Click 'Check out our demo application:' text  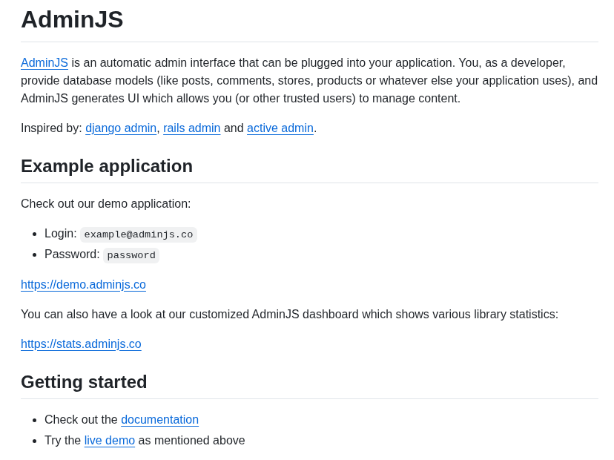(106, 204)
